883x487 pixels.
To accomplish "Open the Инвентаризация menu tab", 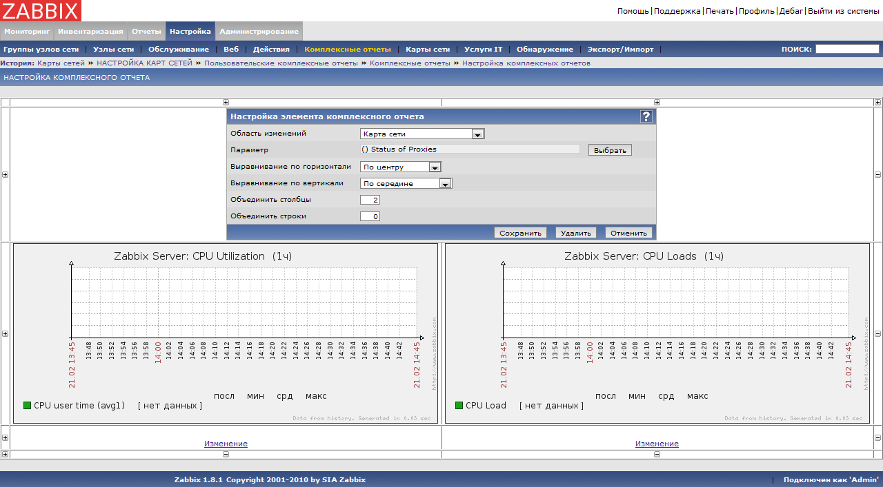I will (90, 31).
